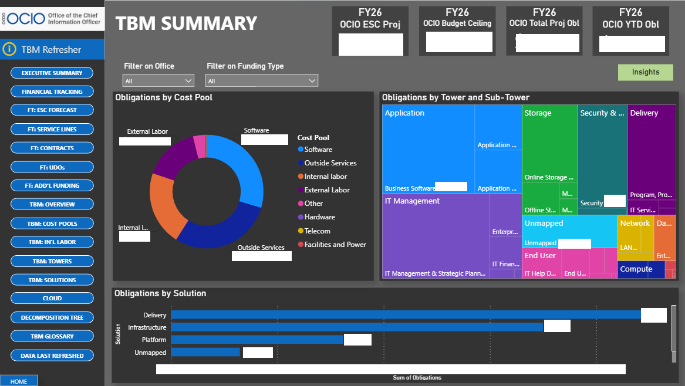Click the Infrastructure solution bar

[x=357, y=327]
